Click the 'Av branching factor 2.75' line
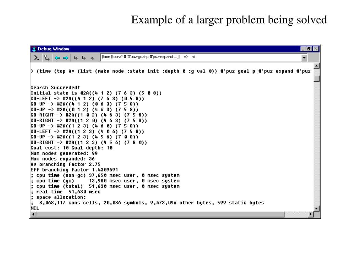The width and height of the screenshot is (350, 263). (65, 164)
